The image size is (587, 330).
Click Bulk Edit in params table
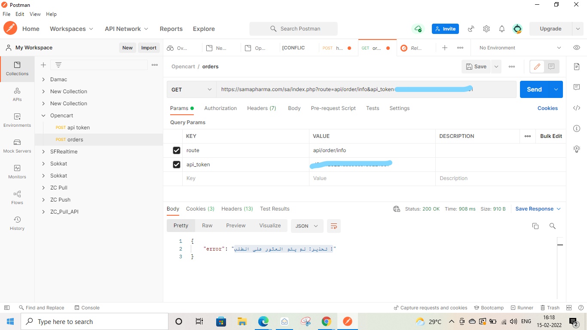coord(551,136)
